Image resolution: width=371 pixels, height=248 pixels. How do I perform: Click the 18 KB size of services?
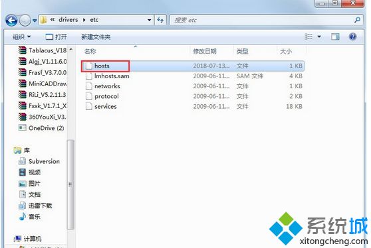pos(294,106)
